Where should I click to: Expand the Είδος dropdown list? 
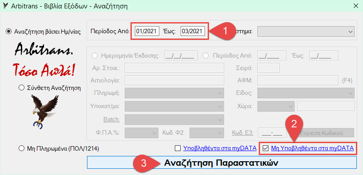(x=306, y=93)
